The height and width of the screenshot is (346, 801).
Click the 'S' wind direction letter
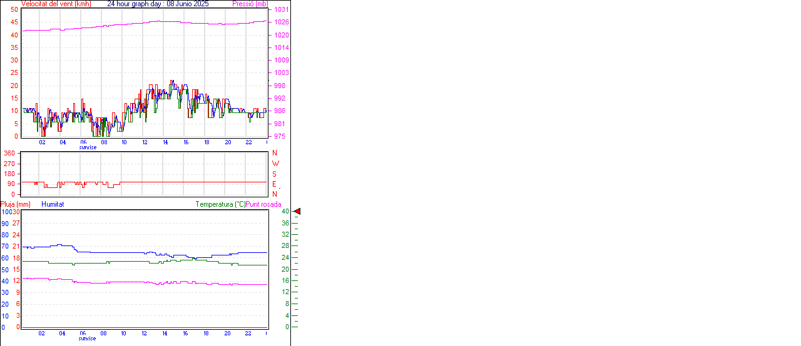tap(274, 174)
